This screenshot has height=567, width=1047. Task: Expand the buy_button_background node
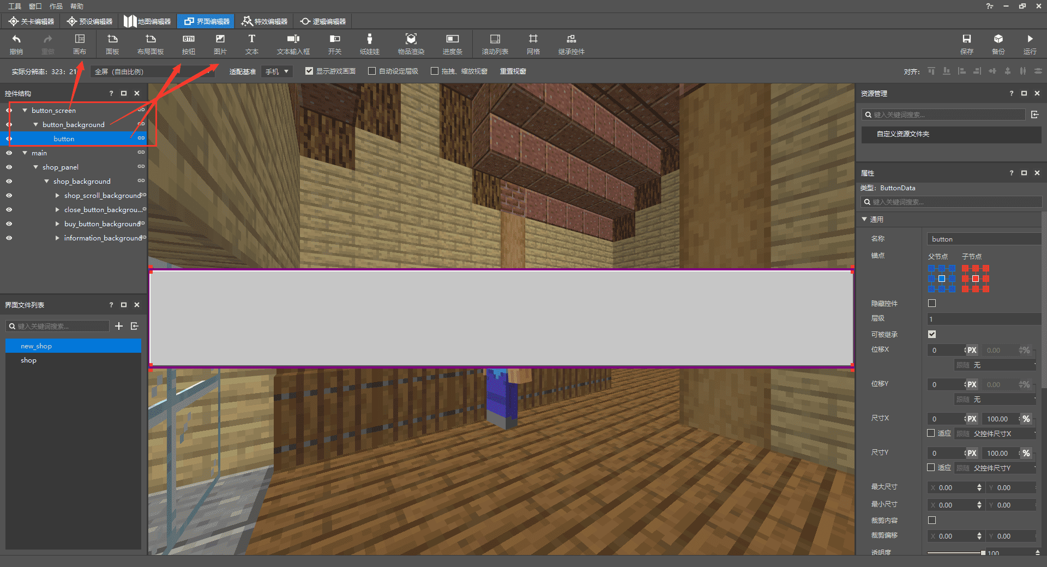click(57, 224)
